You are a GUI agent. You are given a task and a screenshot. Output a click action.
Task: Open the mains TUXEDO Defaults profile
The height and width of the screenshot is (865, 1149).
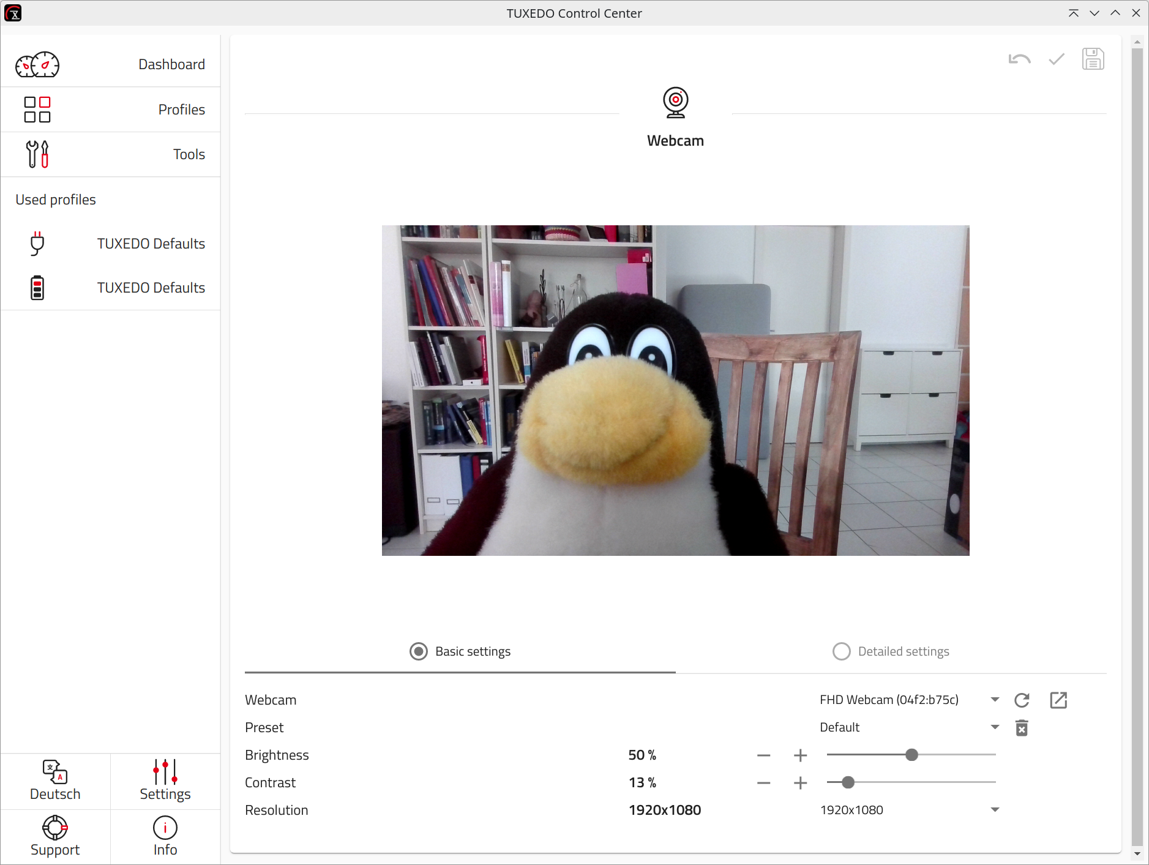110,244
